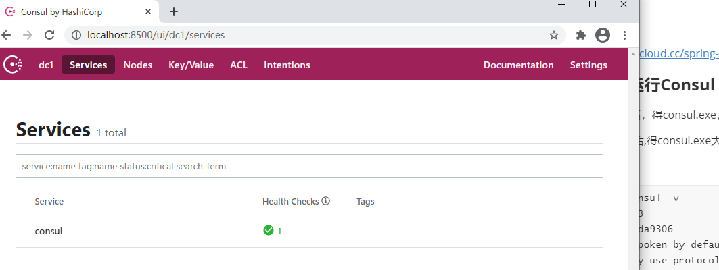Image resolution: width=719 pixels, height=270 pixels.
Task: Focus the services search filter field
Action: pos(309,166)
